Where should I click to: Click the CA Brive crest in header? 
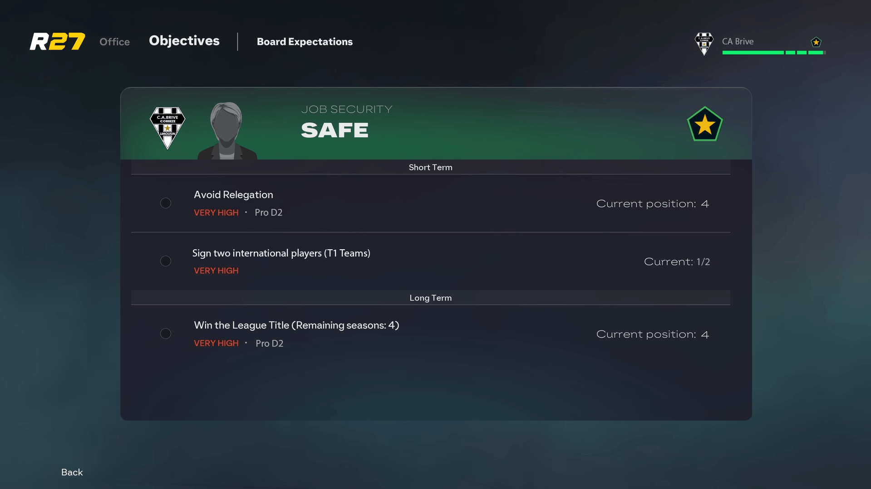pyautogui.click(x=704, y=44)
